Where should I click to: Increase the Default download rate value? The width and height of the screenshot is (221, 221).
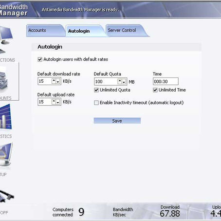(x=54, y=81)
